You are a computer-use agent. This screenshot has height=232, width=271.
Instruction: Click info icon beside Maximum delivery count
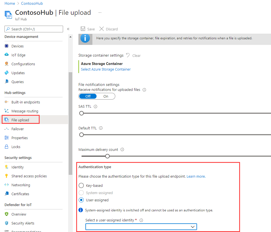point(122,149)
